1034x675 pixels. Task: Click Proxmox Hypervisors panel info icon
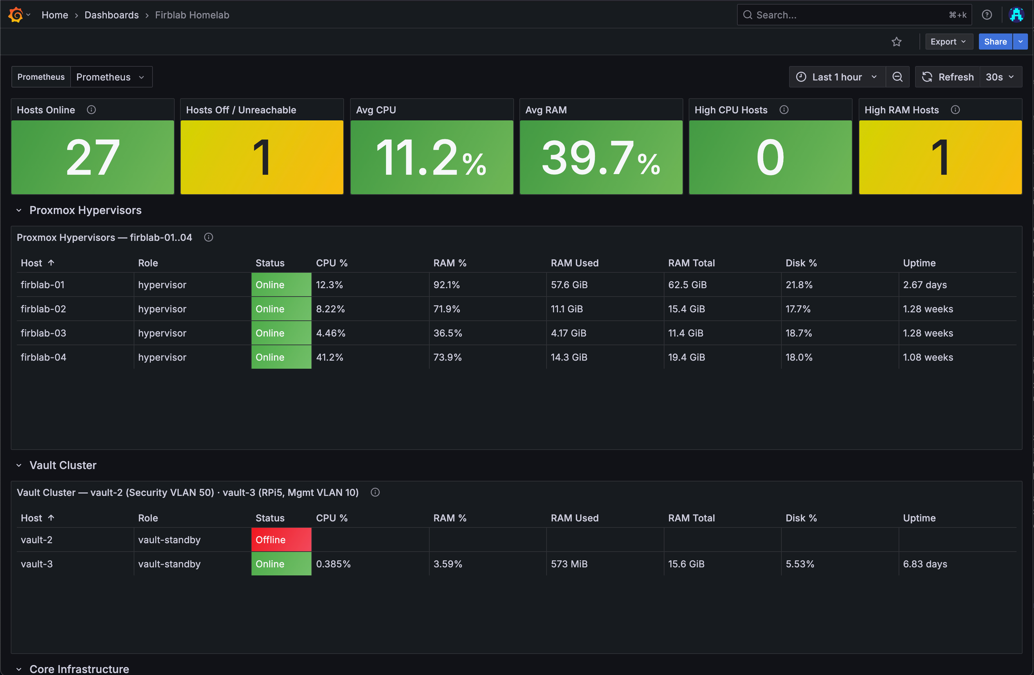(x=208, y=238)
